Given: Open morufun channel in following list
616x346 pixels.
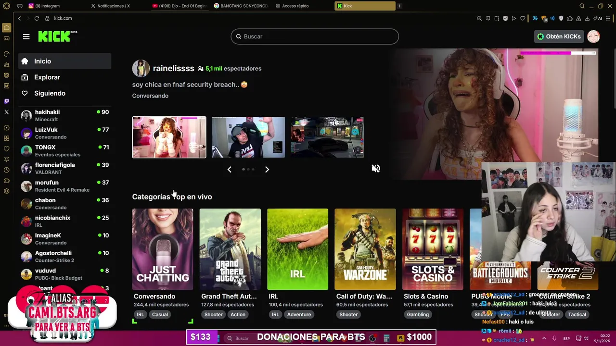Looking at the screenshot, I should pyautogui.click(x=65, y=186).
